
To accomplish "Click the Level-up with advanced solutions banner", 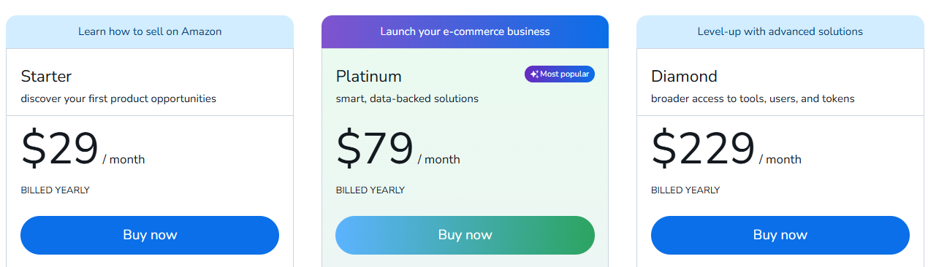I will (x=780, y=31).
